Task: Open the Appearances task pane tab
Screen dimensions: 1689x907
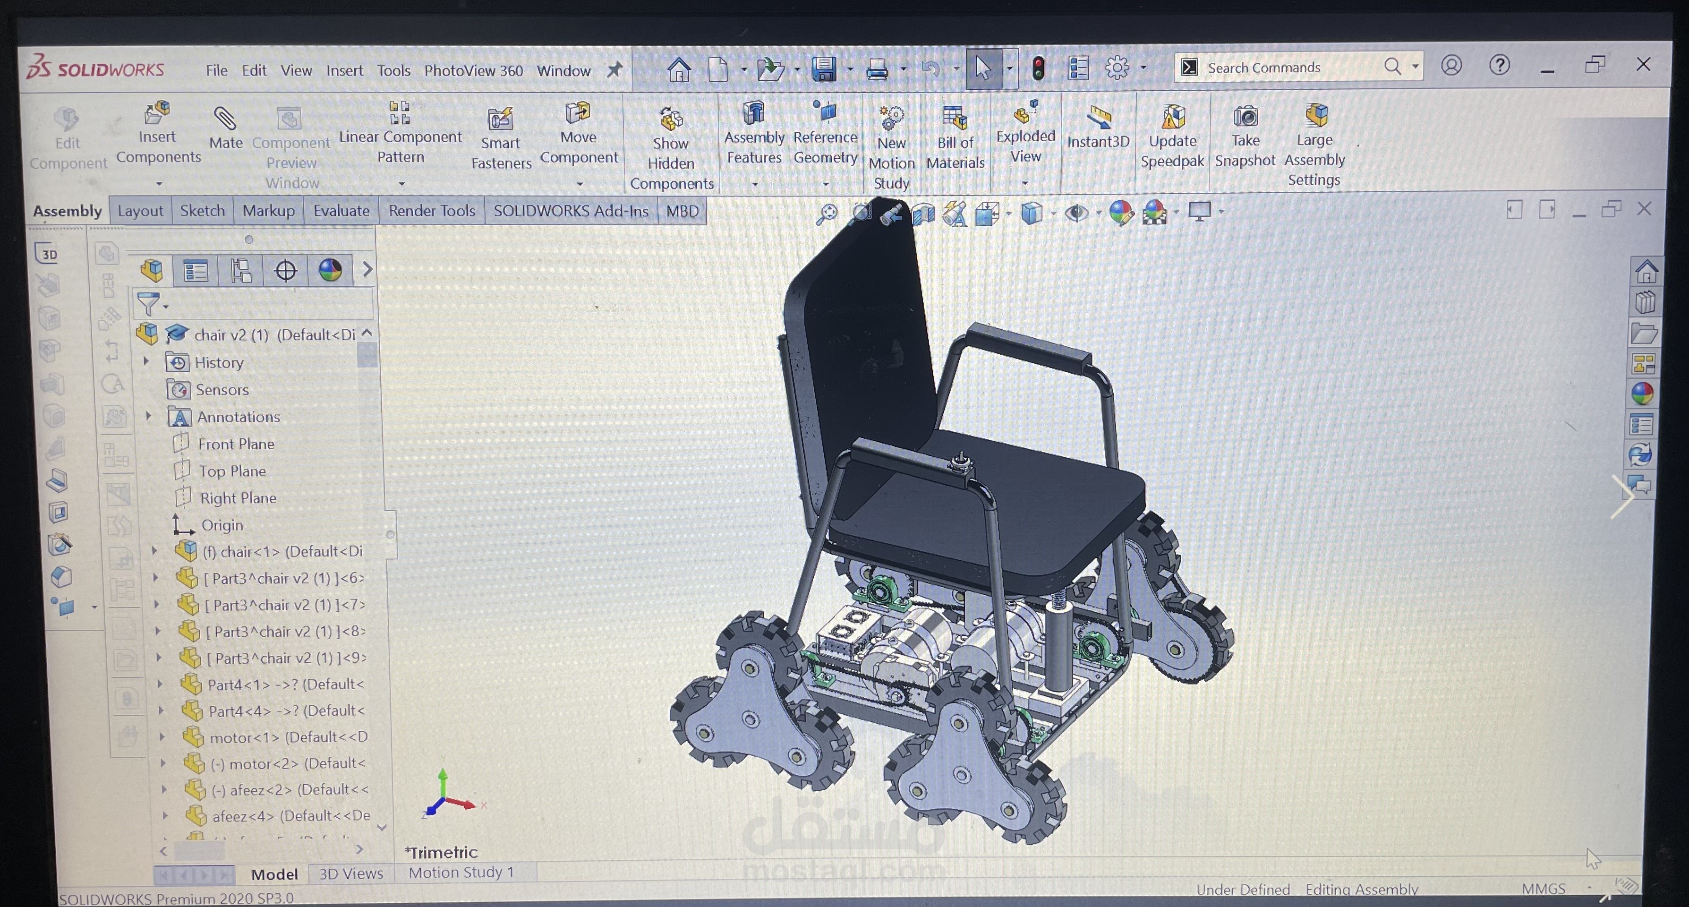Action: pos(1642,394)
